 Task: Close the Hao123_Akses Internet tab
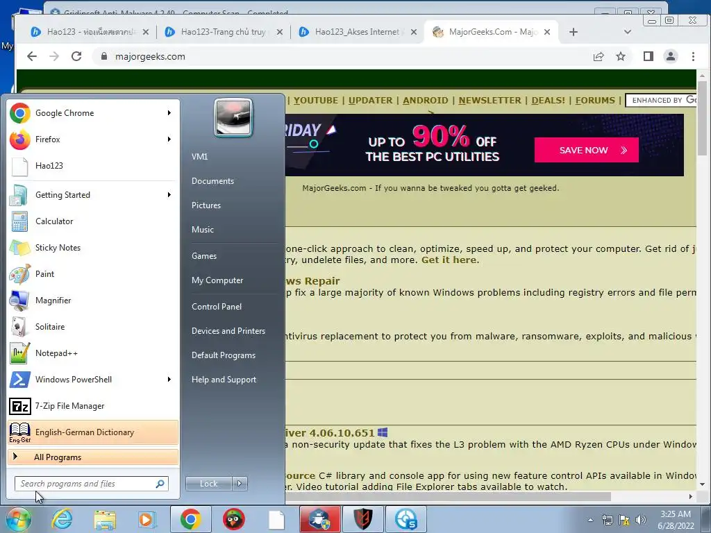click(414, 32)
